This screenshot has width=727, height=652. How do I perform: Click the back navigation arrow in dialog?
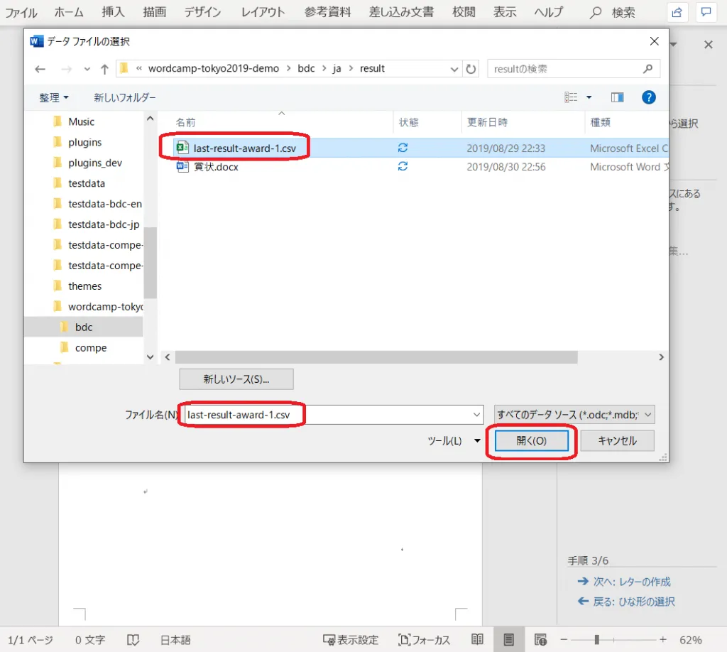[x=40, y=69]
